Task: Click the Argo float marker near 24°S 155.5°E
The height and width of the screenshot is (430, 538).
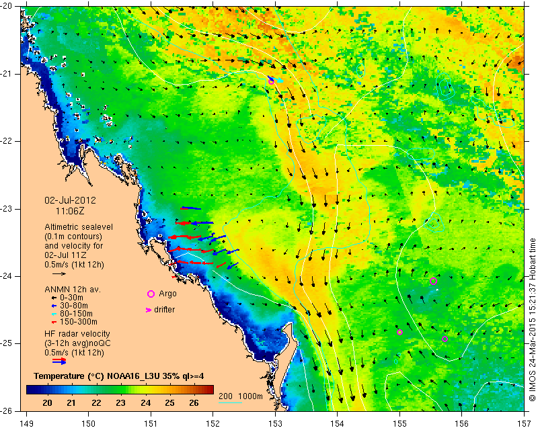Action: click(433, 282)
